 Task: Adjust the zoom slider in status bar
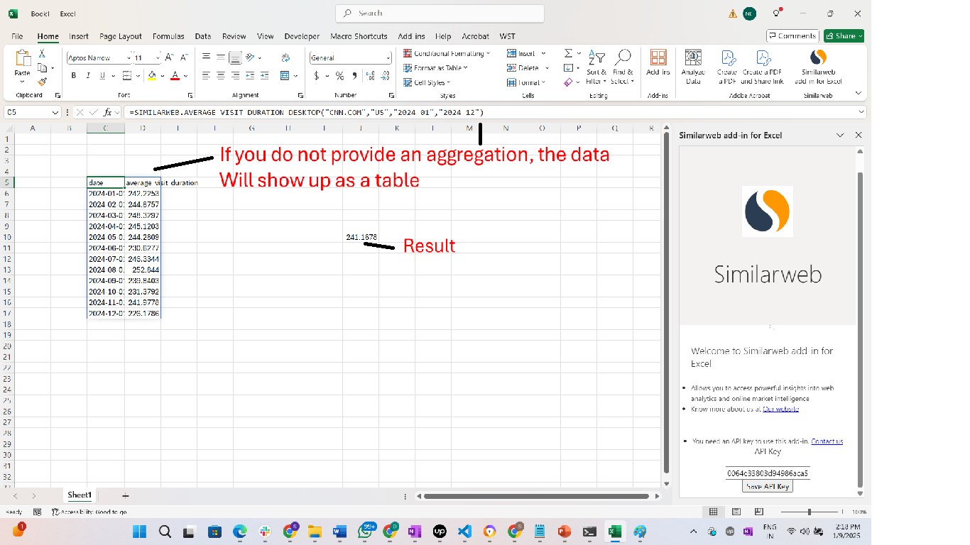click(810, 512)
